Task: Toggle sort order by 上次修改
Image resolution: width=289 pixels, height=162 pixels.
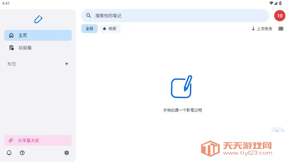Action: pyautogui.click(x=262, y=29)
